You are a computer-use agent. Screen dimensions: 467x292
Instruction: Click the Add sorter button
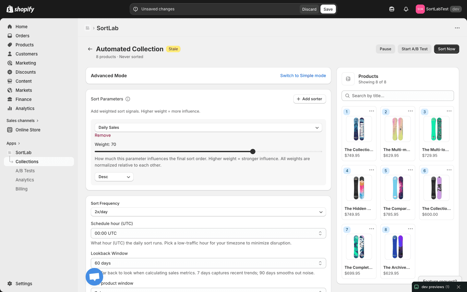click(x=309, y=99)
